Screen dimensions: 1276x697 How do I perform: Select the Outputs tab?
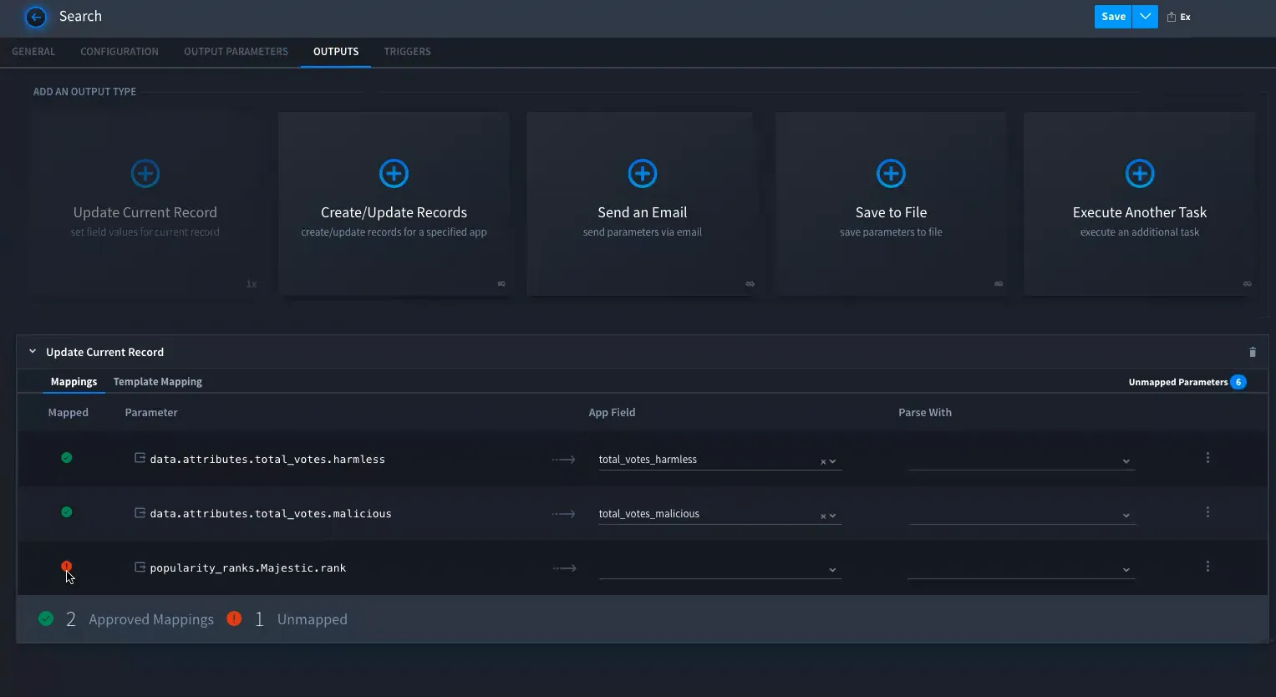click(x=336, y=52)
